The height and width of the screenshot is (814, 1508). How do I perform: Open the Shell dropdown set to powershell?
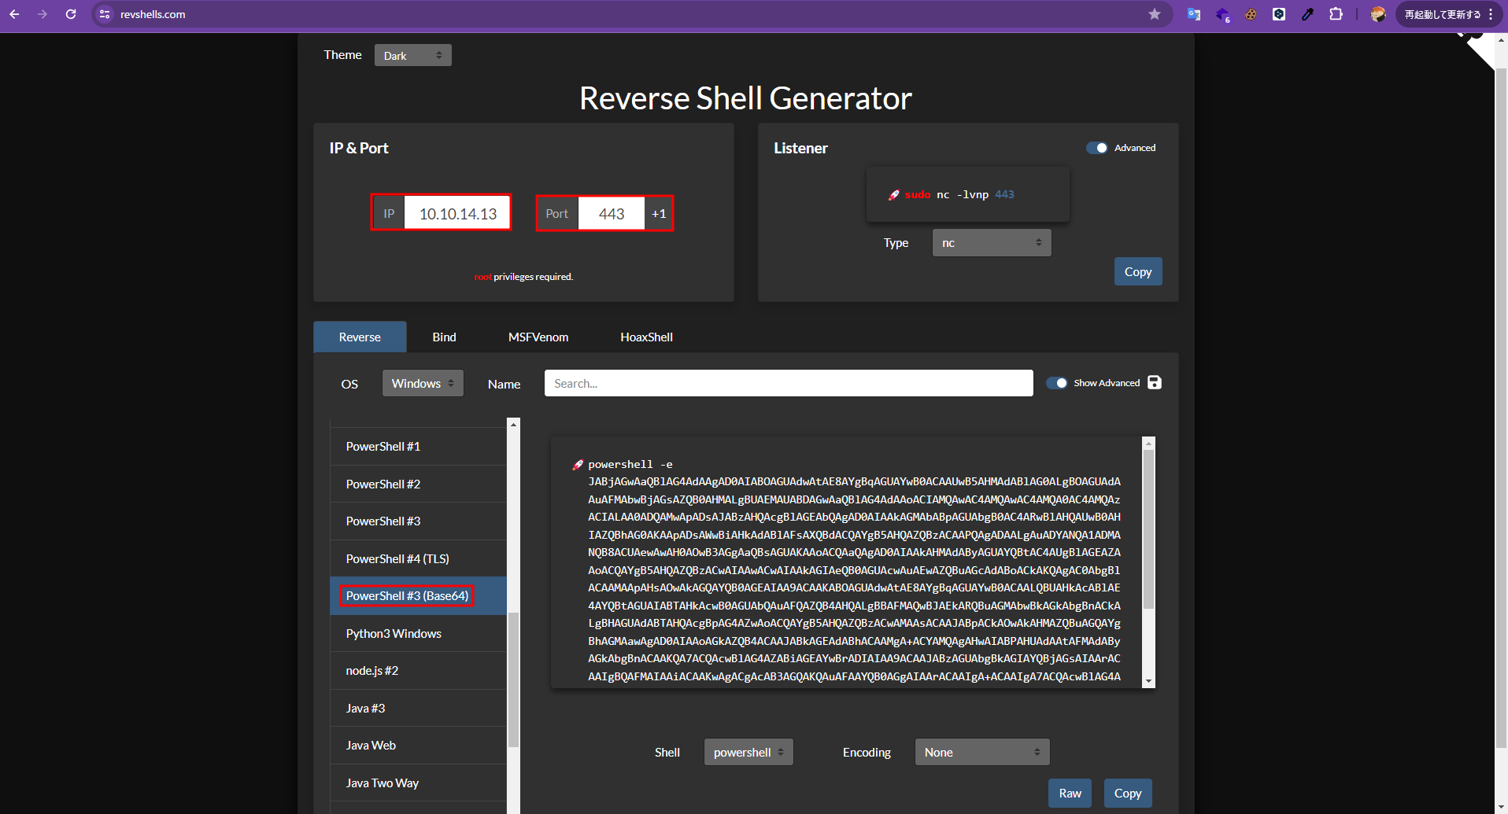pyautogui.click(x=748, y=752)
